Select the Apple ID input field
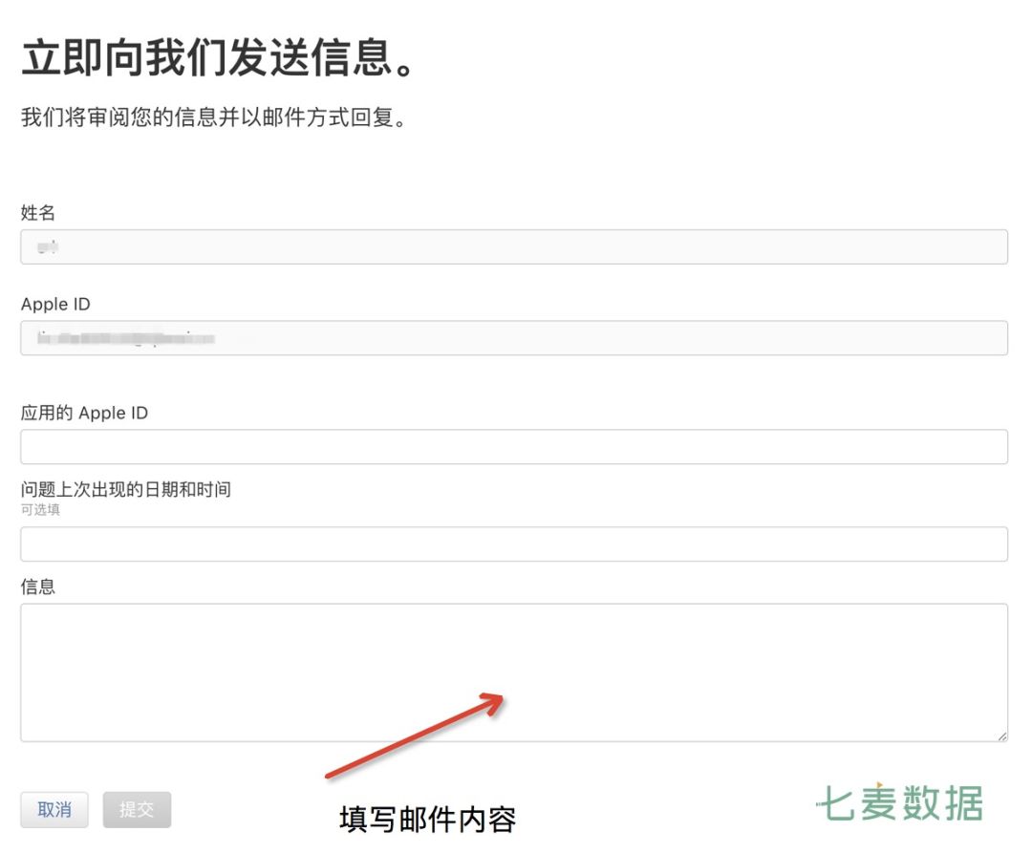Viewport: 1032px width, 853px height. pos(514,338)
